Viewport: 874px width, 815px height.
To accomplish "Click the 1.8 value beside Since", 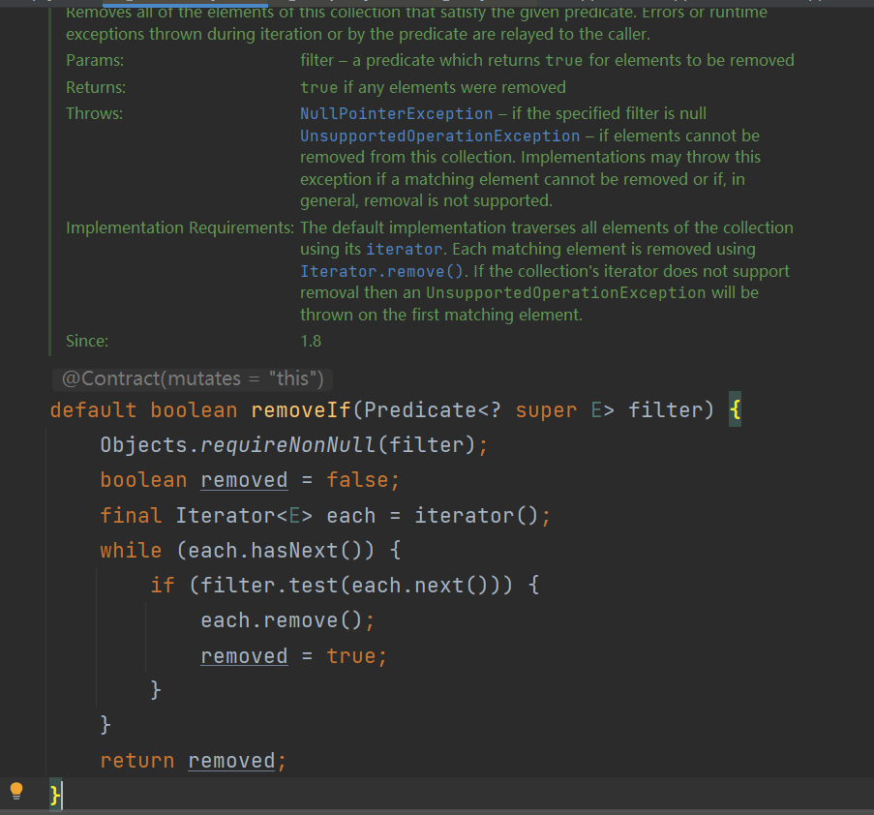I will click(x=311, y=341).
